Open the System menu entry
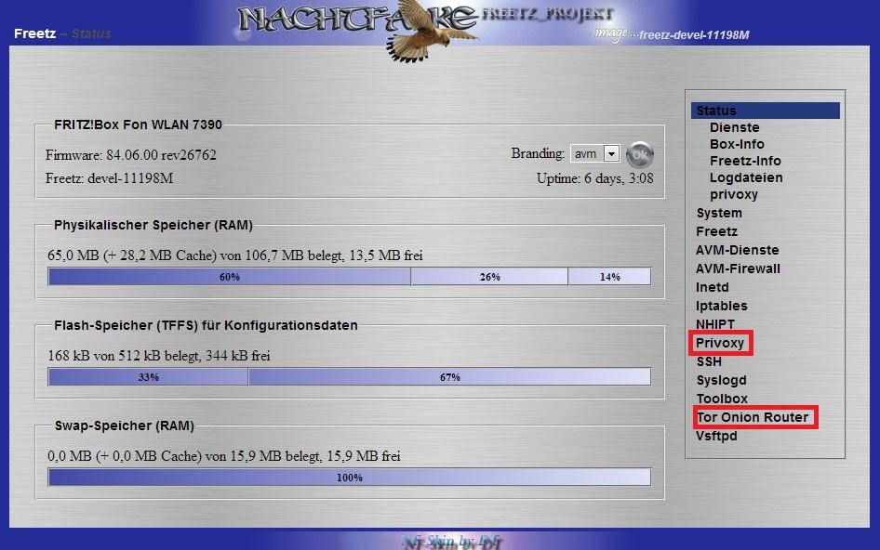 719,213
